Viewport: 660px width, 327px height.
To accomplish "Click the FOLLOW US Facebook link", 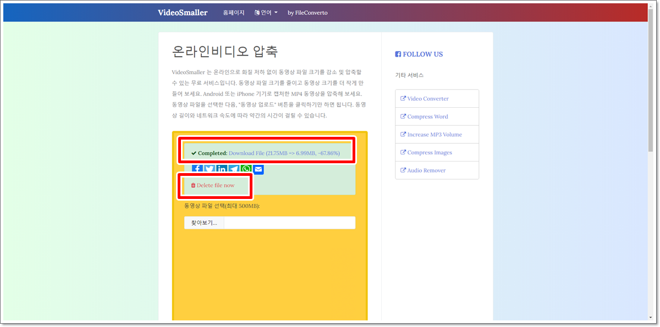I will click(x=419, y=54).
